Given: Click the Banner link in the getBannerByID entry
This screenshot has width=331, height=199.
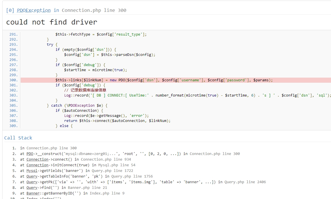Looking at the screenshot, I should pos(33,193).
